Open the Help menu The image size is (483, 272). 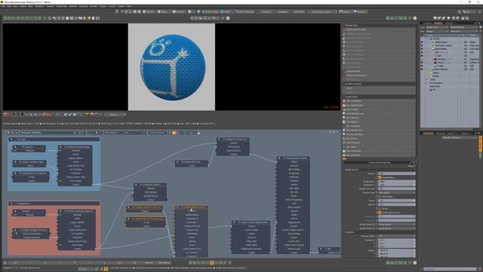coord(129,6)
